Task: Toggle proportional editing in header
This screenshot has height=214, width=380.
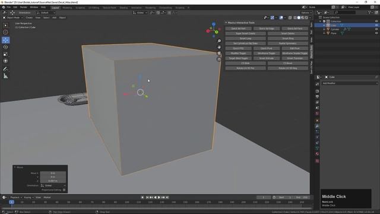Action: coord(169,12)
